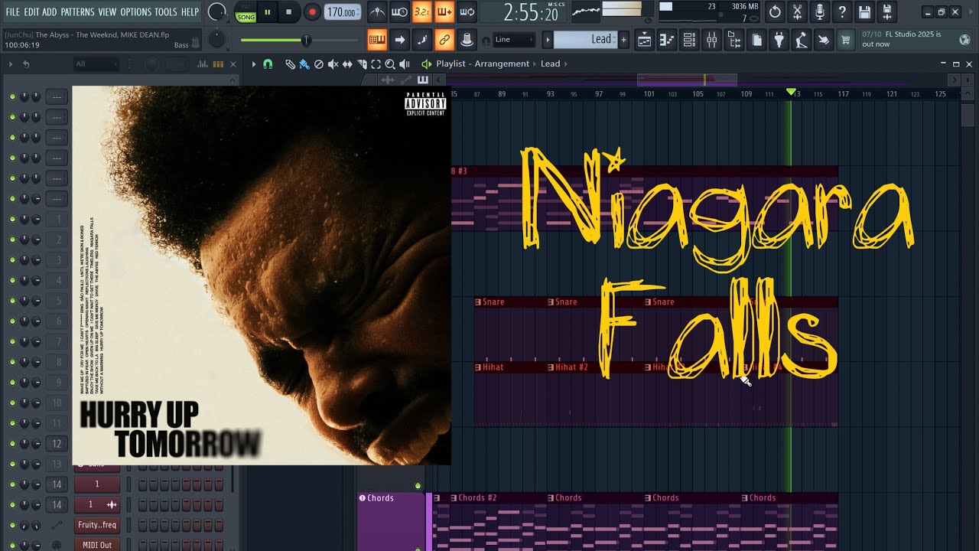The width and height of the screenshot is (979, 551).
Task: Add a new pattern with the plus button
Action: tap(624, 40)
